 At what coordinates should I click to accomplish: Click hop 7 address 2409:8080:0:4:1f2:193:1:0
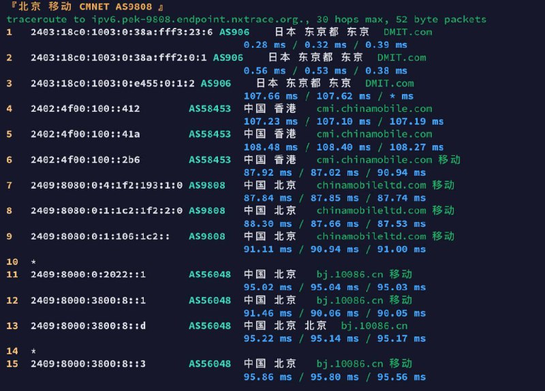(x=106, y=185)
